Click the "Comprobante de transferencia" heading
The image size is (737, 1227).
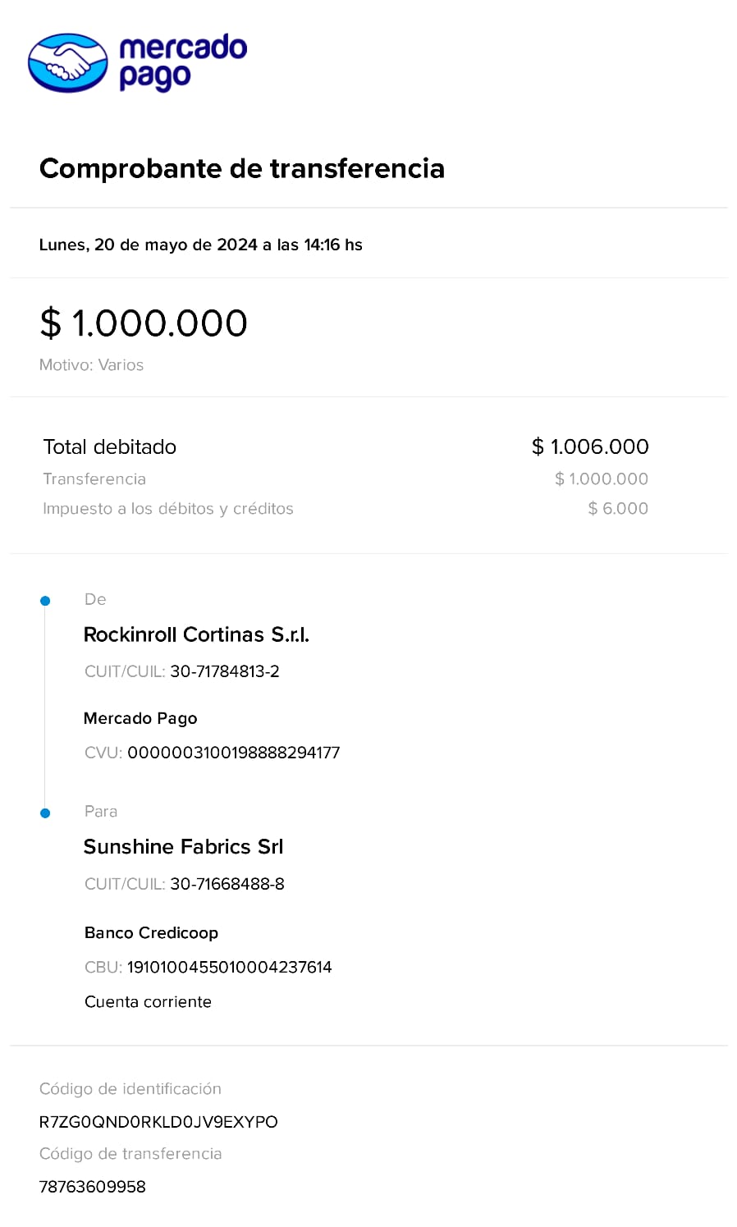pos(242,168)
